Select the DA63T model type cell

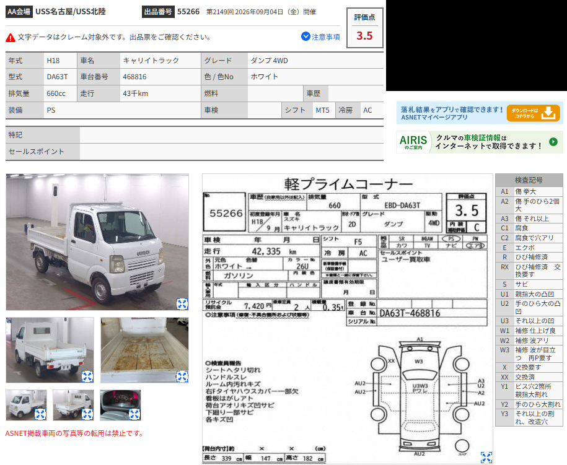[60, 77]
